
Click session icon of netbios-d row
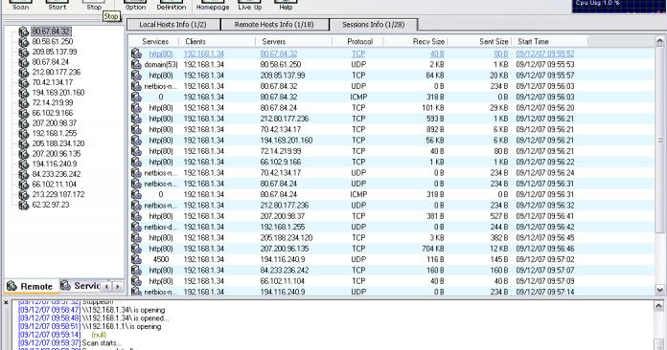[x=136, y=227]
